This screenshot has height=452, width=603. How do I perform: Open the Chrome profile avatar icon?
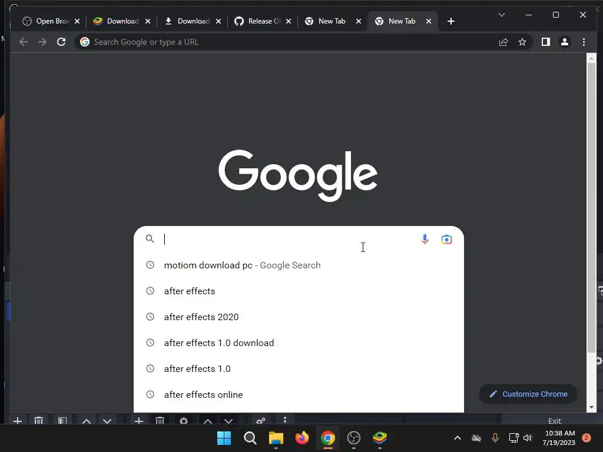point(565,42)
